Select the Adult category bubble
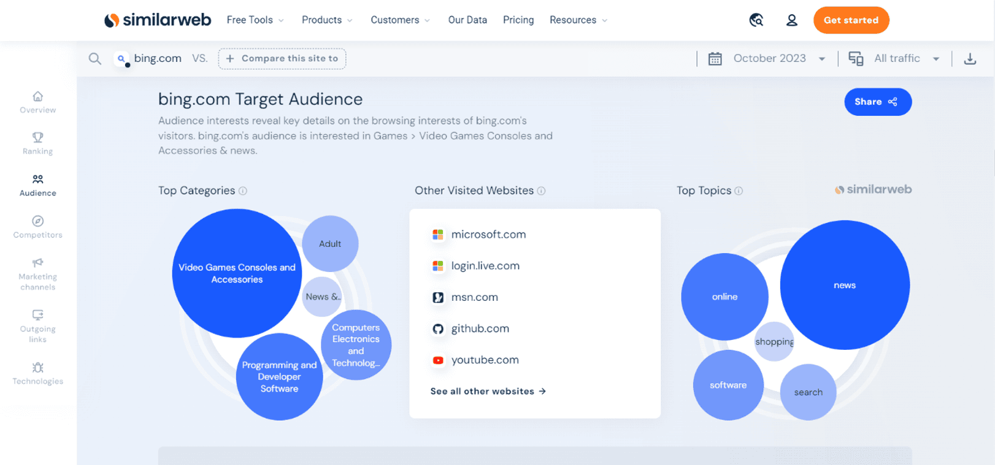The width and height of the screenshot is (995, 465). tap(330, 244)
